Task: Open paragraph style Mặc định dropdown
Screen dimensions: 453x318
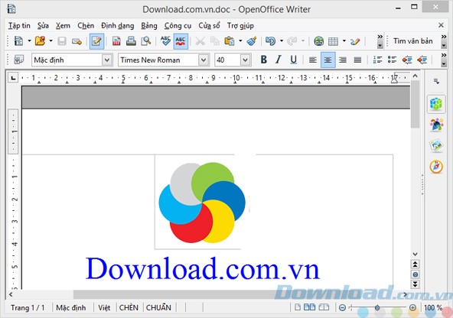Action: point(107,60)
